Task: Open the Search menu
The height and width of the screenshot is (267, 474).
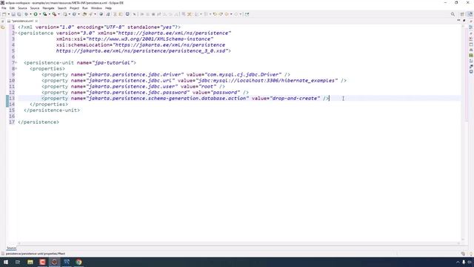Action: coord(61,8)
